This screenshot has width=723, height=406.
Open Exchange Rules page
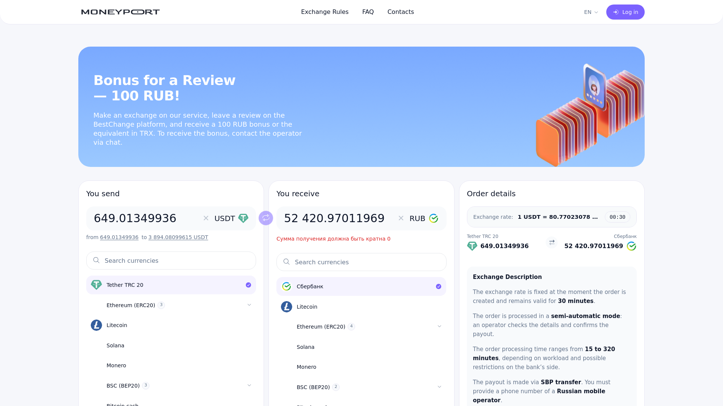click(x=325, y=12)
